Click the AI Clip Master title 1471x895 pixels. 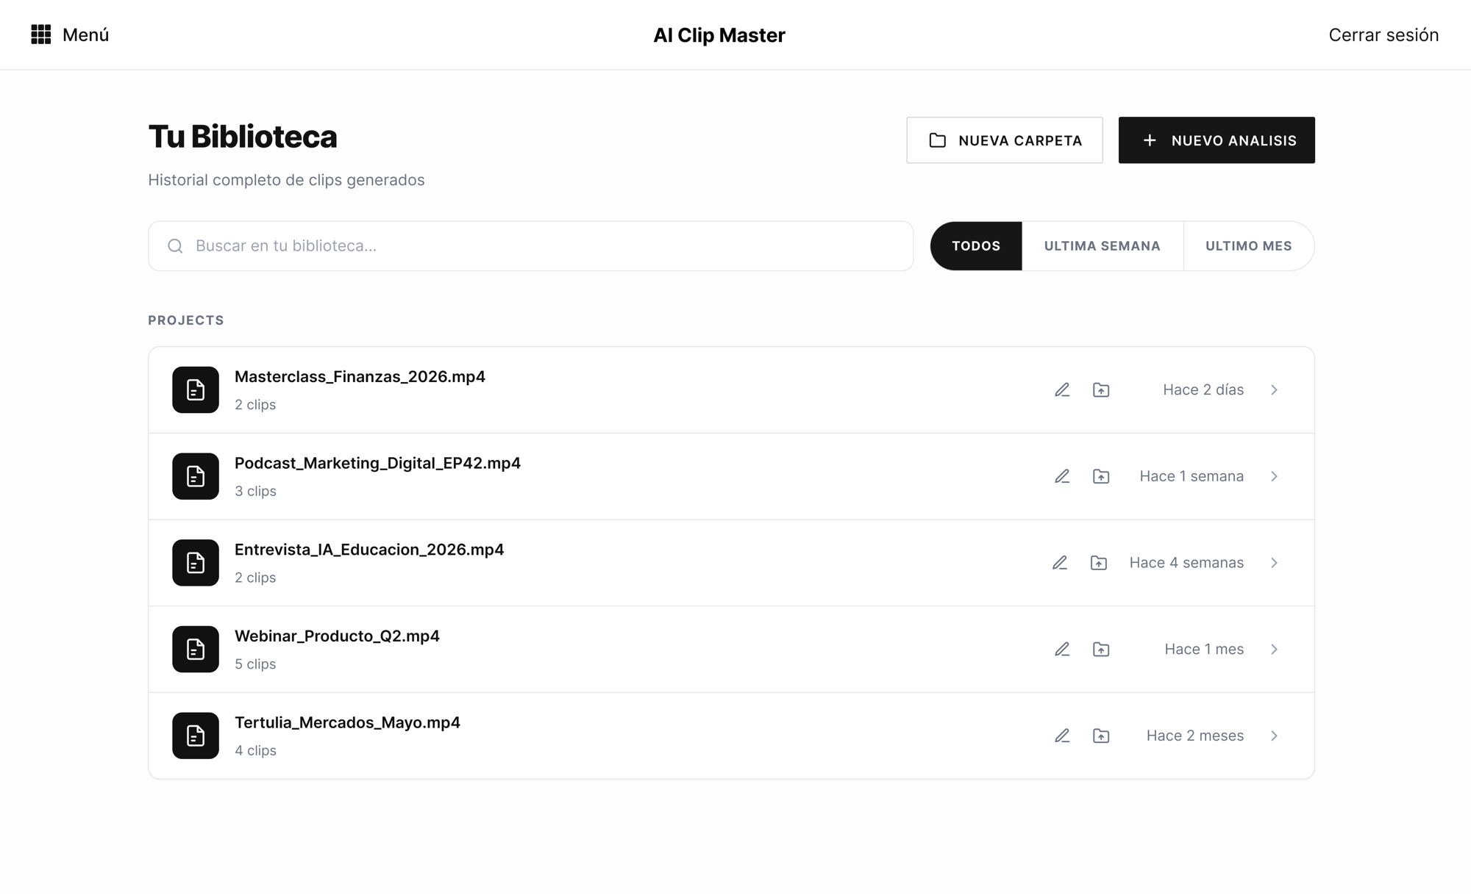click(719, 35)
